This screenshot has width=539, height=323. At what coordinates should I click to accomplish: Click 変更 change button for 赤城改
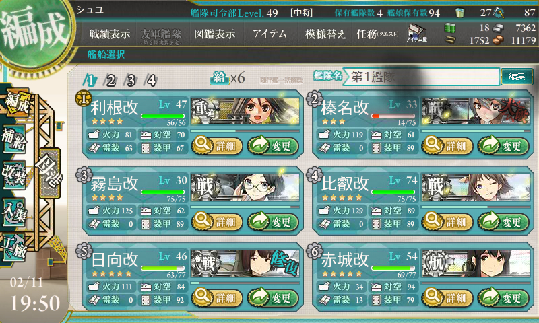[503, 297]
